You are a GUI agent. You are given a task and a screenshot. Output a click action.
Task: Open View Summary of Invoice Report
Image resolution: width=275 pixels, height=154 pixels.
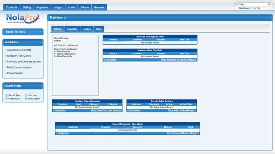[179, 60]
